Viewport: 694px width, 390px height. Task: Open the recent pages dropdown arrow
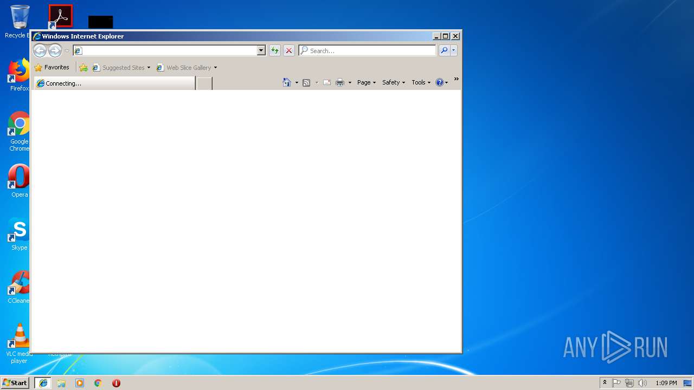click(x=67, y=51)
